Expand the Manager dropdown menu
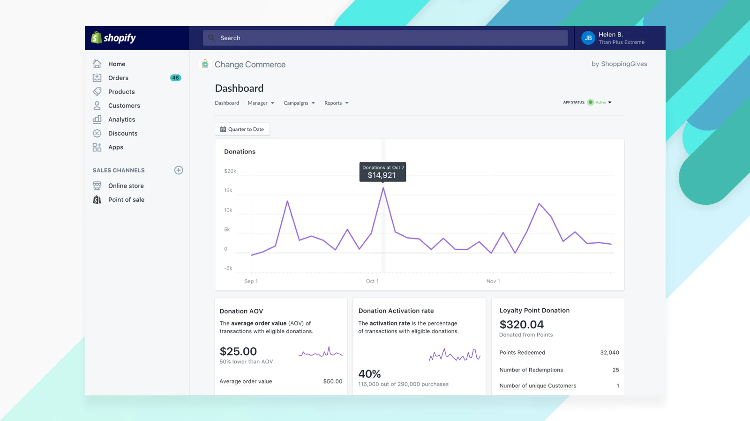This screenshot has width=750, height=421. point(261,103)
